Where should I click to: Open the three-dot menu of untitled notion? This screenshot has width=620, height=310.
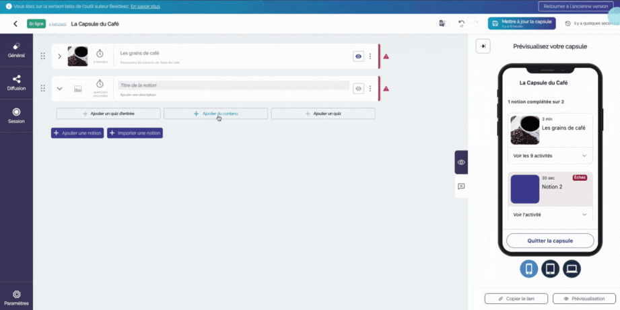point(370,89)
